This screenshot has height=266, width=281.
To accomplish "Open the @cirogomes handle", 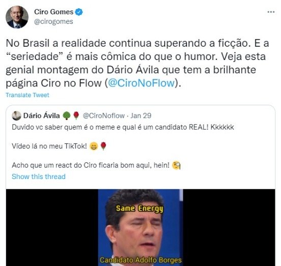I will coord(53,21).
